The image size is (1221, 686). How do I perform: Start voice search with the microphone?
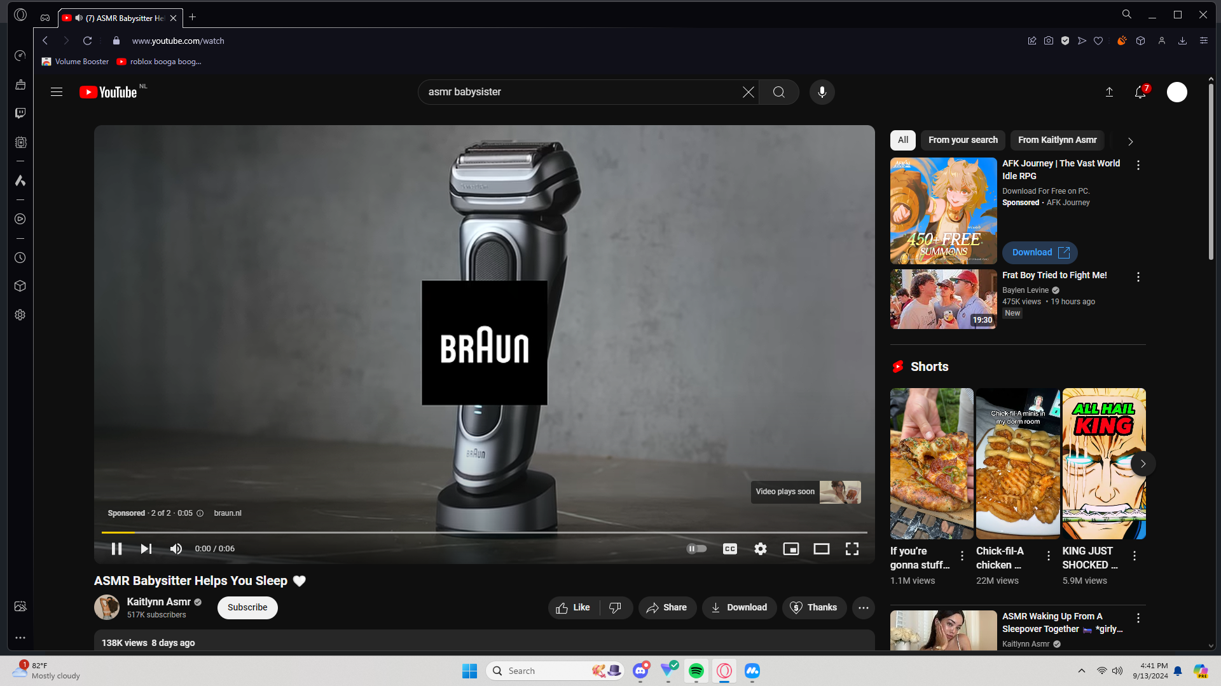822,92
